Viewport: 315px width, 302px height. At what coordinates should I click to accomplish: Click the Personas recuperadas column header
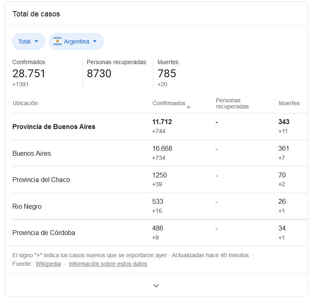tap(232, 103)
